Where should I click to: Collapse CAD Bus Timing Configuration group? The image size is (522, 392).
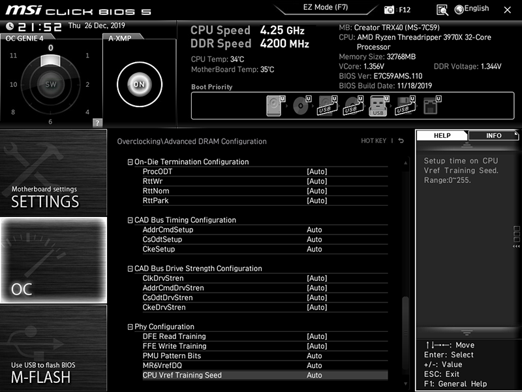tap(130, 220)
